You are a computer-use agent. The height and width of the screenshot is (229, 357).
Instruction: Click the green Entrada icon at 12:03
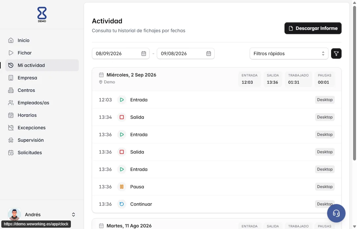[x=122, y=100]
